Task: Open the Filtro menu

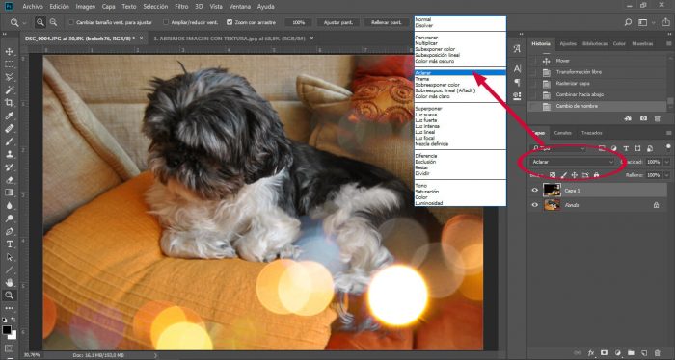Action: tap(181, 7)
